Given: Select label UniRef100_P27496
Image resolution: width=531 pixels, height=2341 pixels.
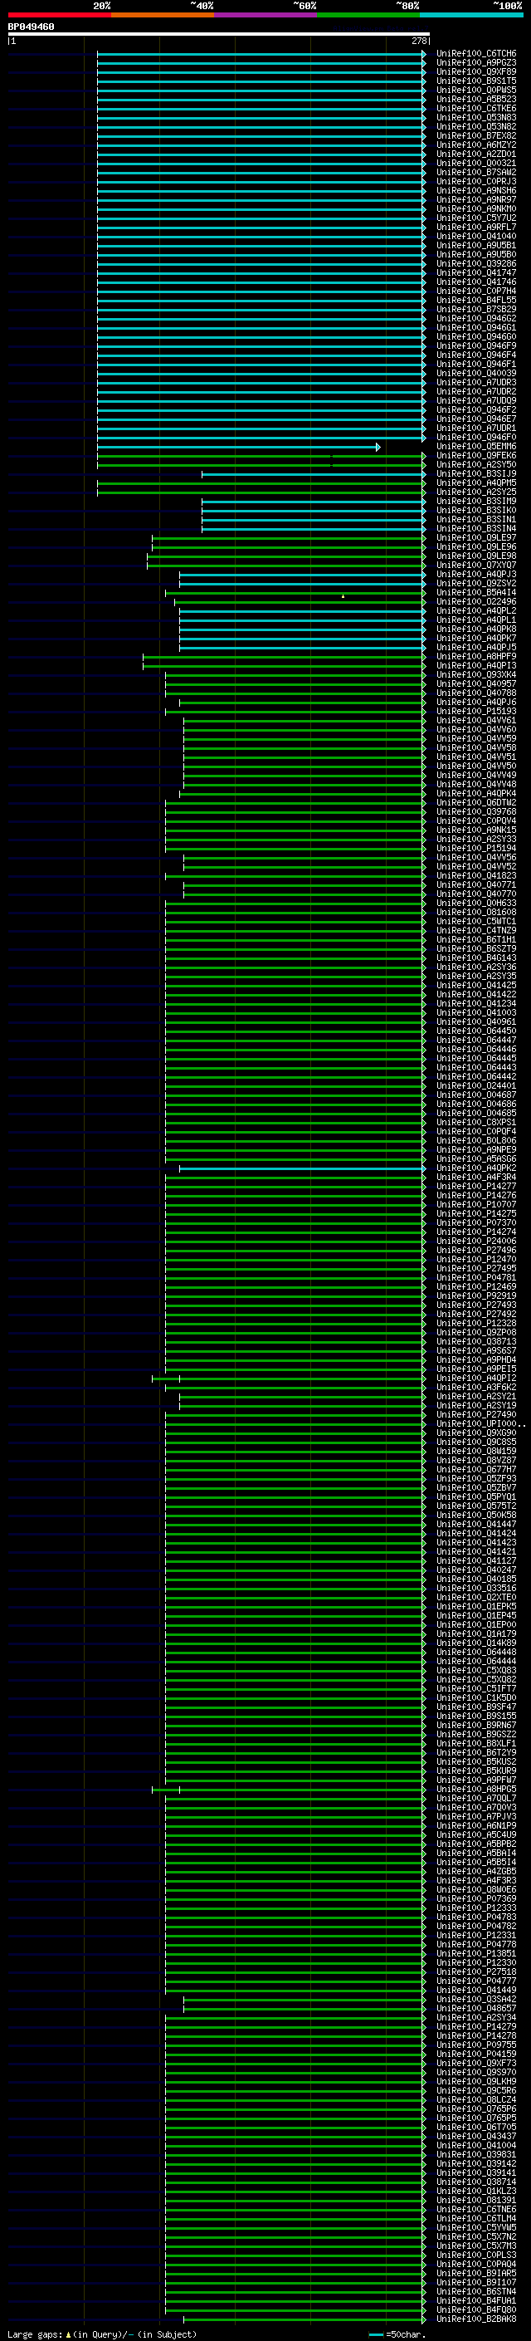Looking at the screenshot, I should tap(476, 1251).
